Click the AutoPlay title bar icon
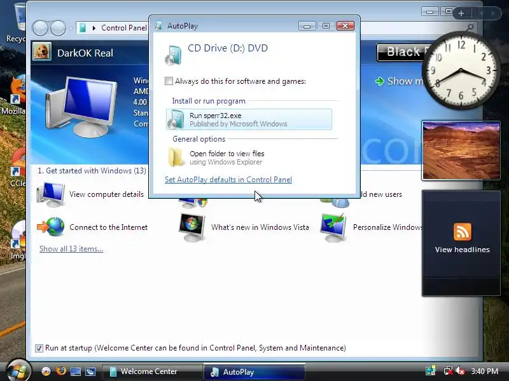Screen dimensions: 509x381 (x=158, y=26)
